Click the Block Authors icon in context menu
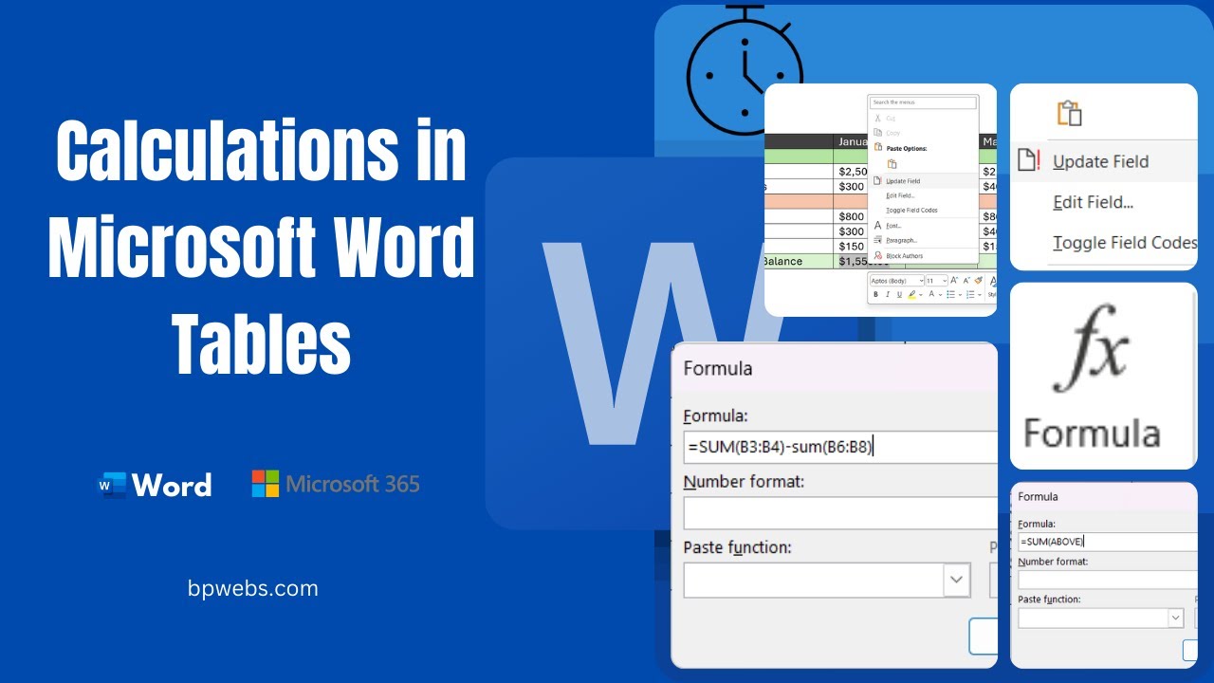The width and height of the screenshot is (1214, 683). click(877, 255)
